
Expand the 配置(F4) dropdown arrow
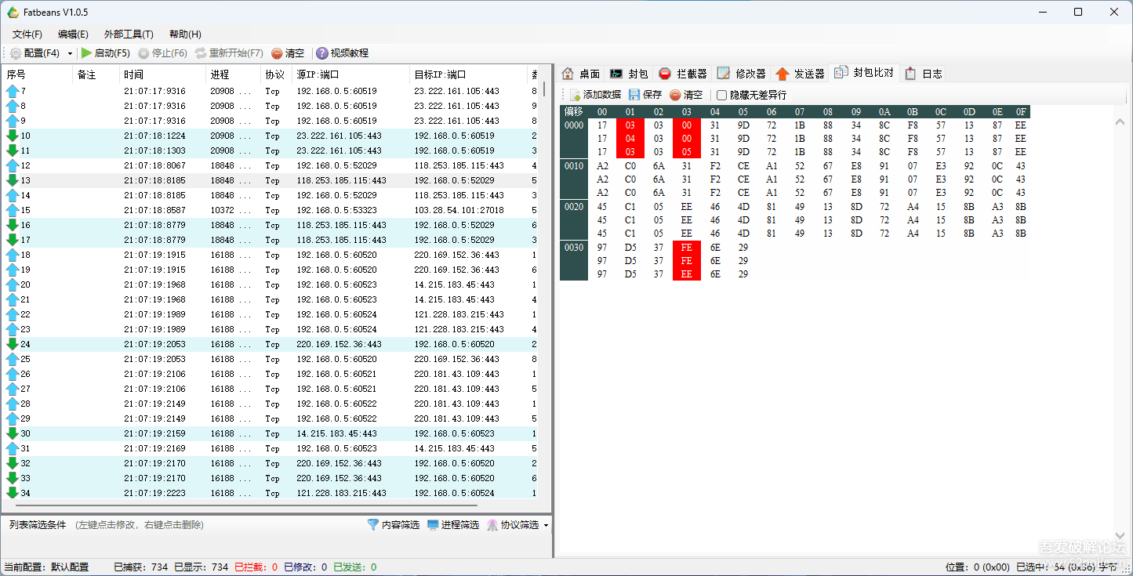(71, 53)
